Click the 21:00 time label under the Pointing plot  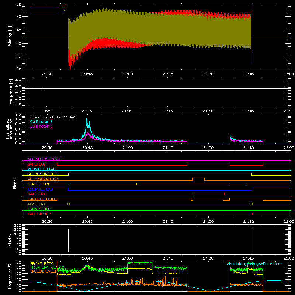[127, 74]
